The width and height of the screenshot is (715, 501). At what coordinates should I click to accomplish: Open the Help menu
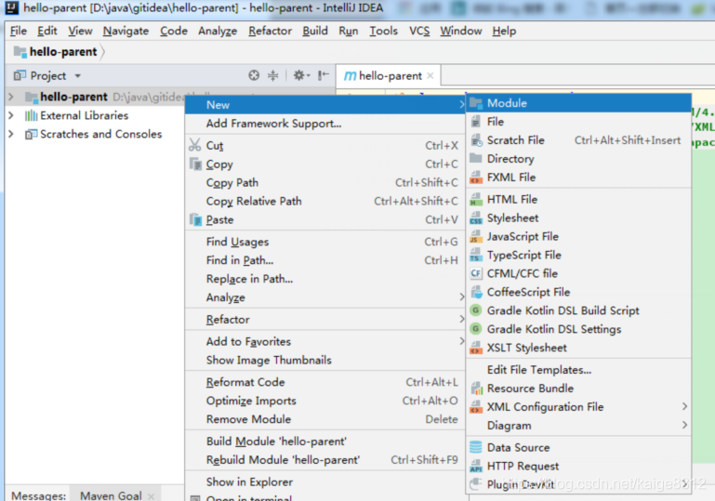point(504,31)
